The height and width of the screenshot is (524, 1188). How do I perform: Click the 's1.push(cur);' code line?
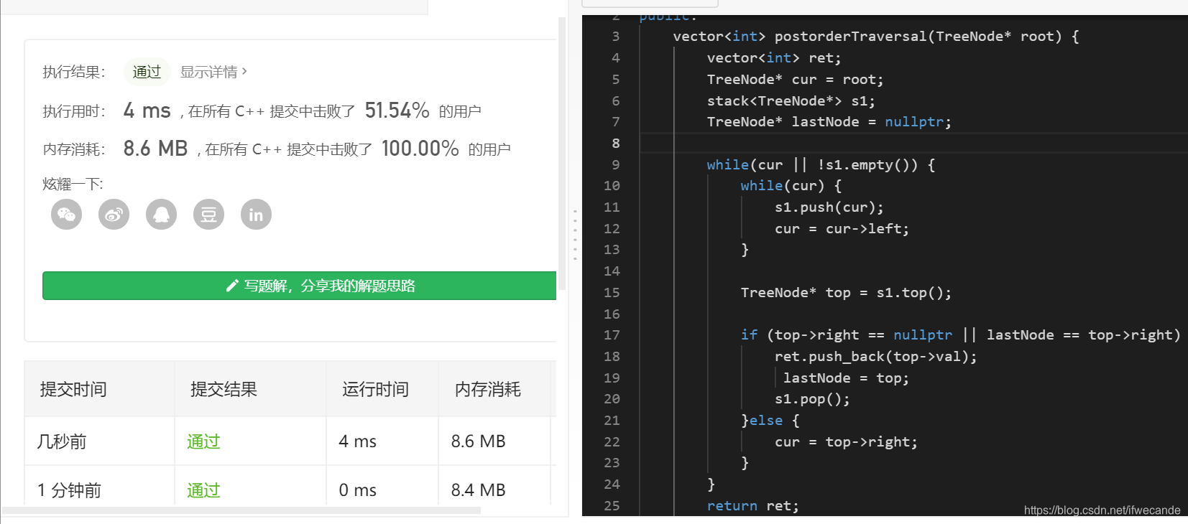point(829,207)
